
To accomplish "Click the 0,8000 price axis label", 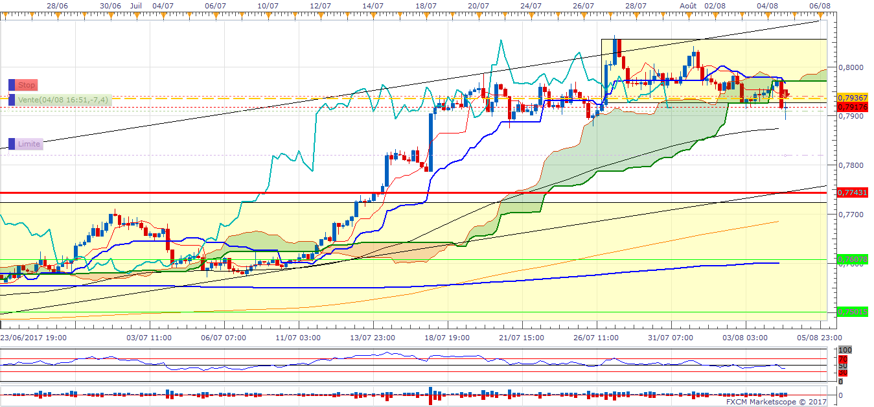I will click(851, 67).
